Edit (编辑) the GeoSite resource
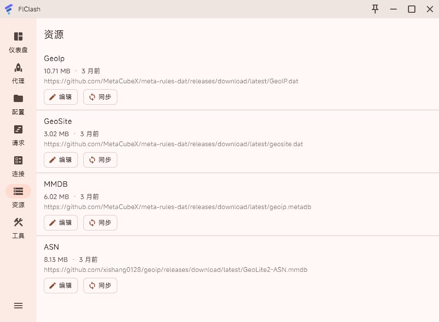This screenshot has width=439, height=322. click(x=61, y=160)
